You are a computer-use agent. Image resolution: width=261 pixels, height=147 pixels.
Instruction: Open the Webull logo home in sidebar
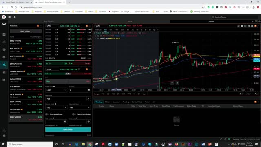pyautogui.click(x=4, y=24)
